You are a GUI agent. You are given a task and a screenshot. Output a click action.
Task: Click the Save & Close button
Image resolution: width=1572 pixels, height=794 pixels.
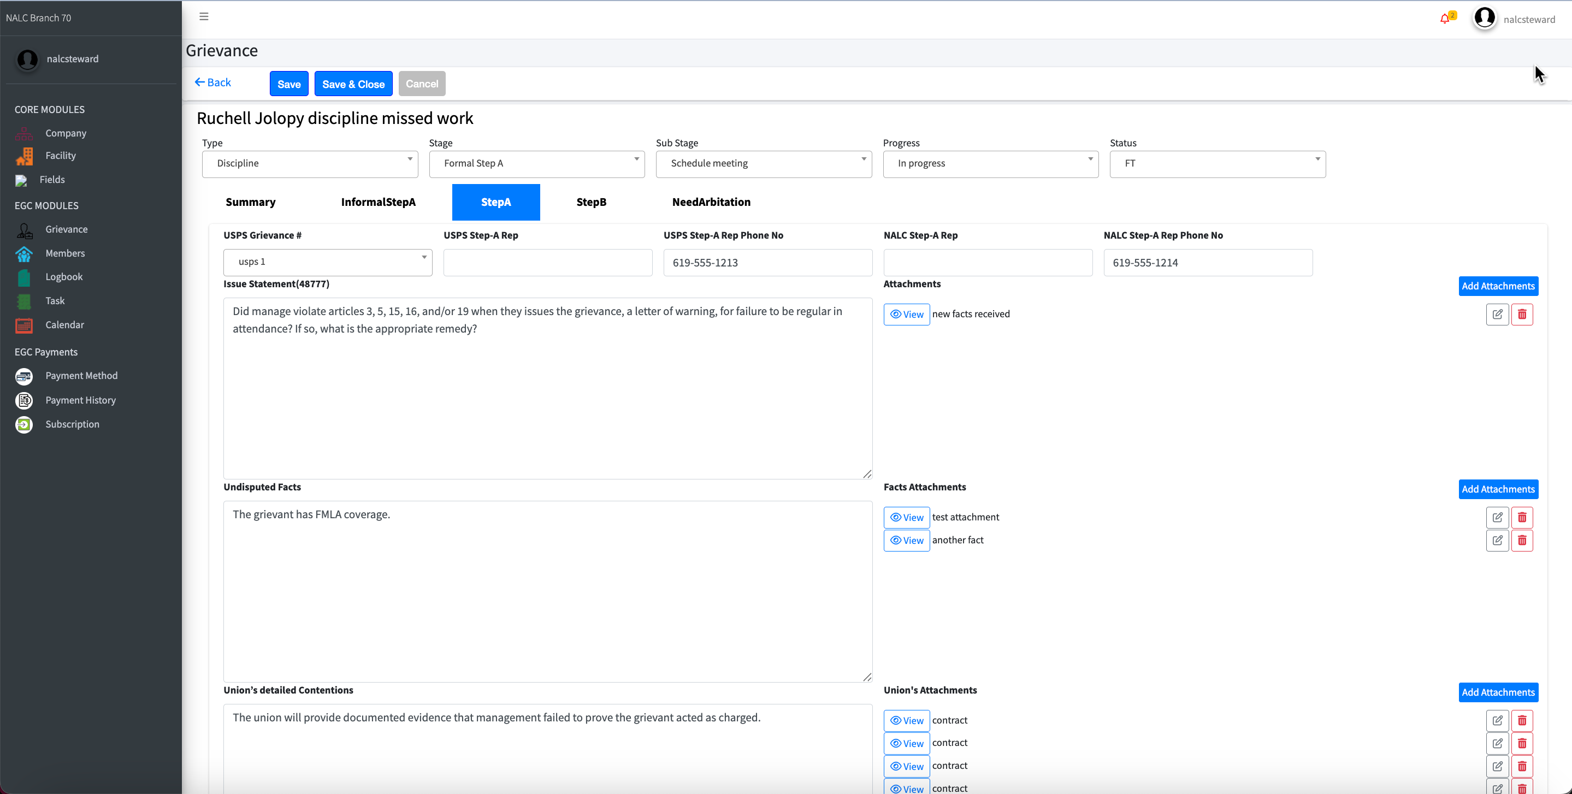click(353, 84)
